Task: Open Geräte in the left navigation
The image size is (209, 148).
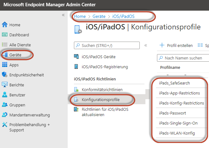Action: pyautogui.click(x=15, y=55)
